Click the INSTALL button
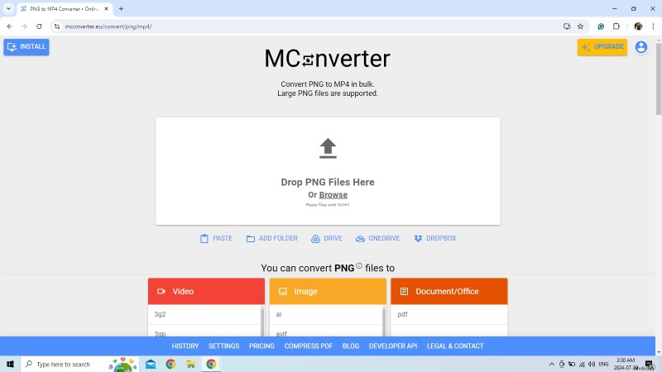662x372 pixels. 26,47
